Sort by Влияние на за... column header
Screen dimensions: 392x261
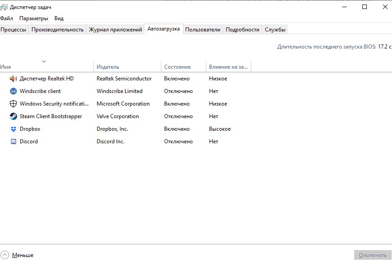(x=228, y=66)
